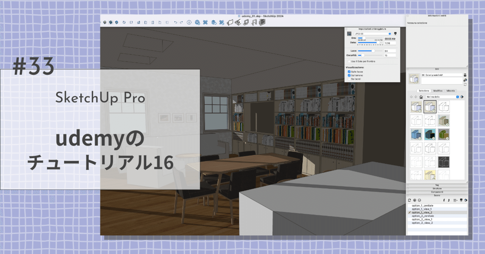The height and width of the screenshot is (254, 485).
Task: Open model info via the circled-i toolbar icon
Action: (x=189, y=22)
